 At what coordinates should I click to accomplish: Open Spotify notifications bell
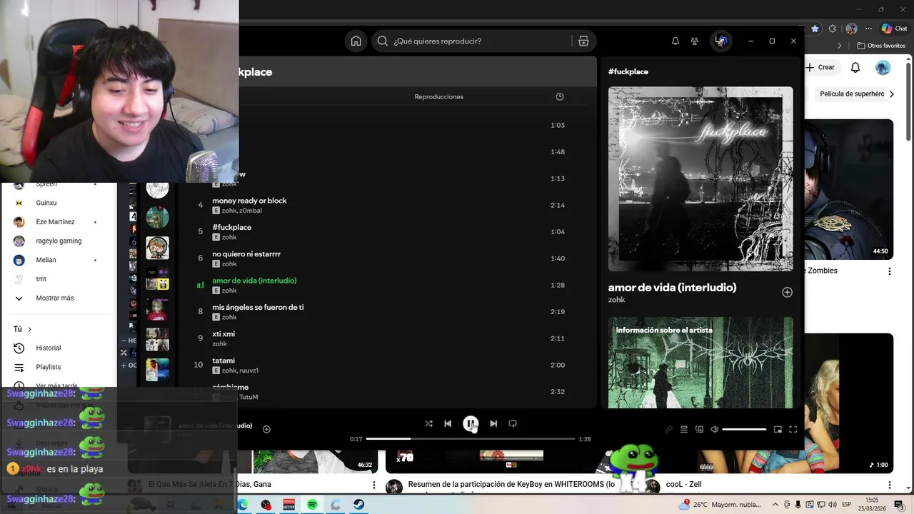[676, 41]
